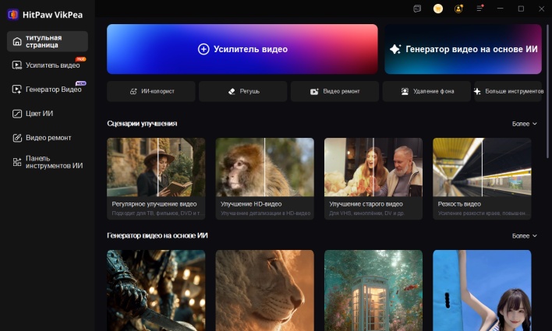This screenshot has width=552, height=331.
Task: Click the feedback message icon in title bar
Action: pyautogui.click(x=417, y=9)
